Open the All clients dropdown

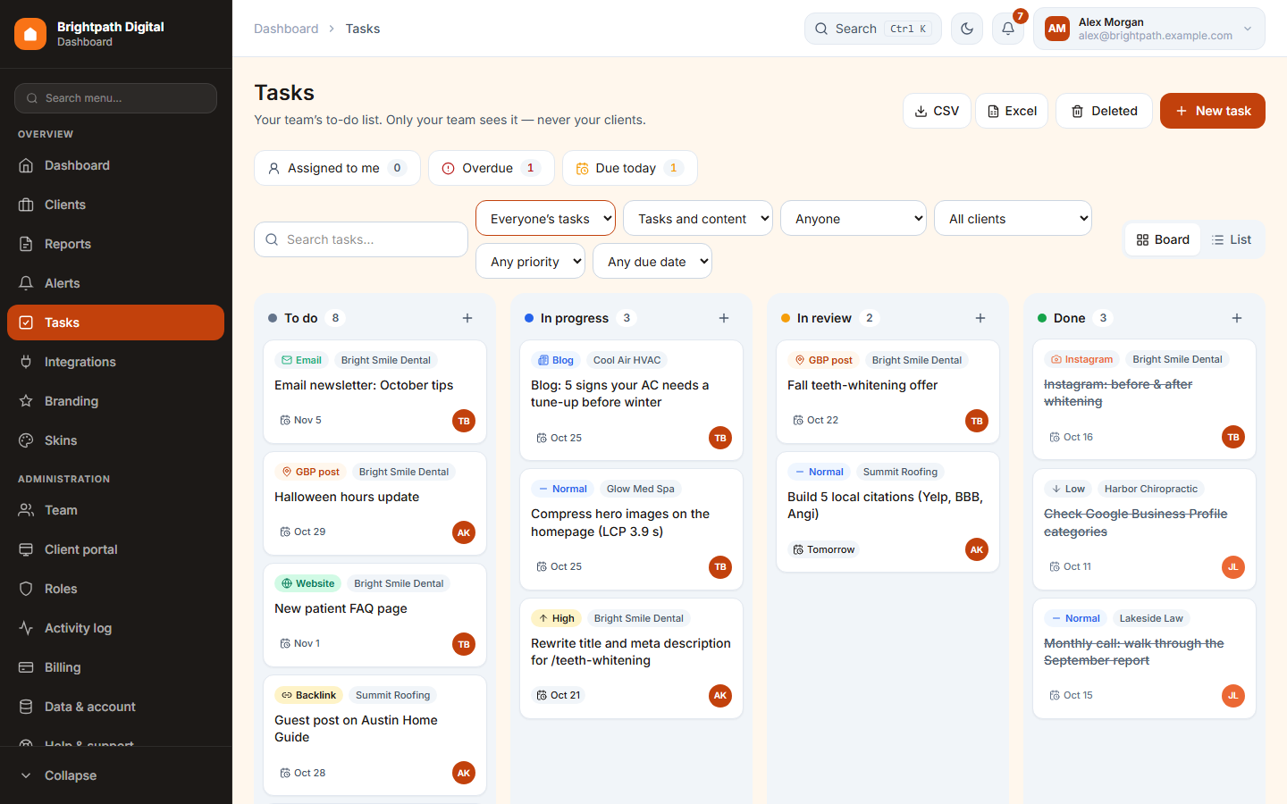point(1013,218)
